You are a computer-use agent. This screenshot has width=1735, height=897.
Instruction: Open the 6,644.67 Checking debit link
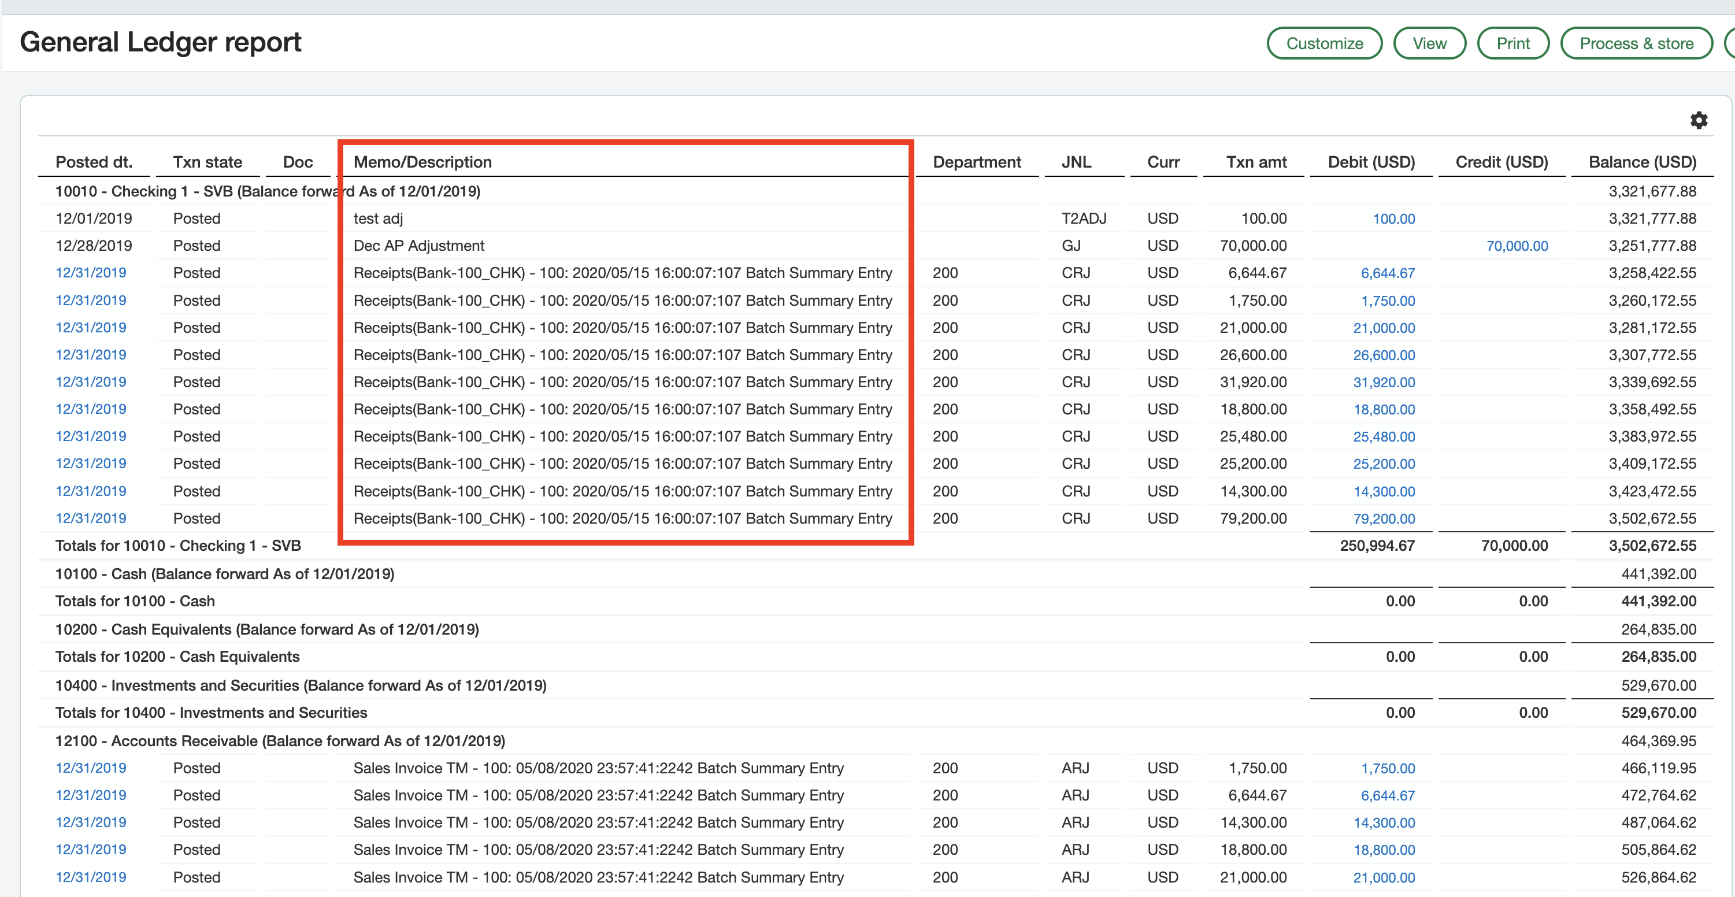(1387, 273)
